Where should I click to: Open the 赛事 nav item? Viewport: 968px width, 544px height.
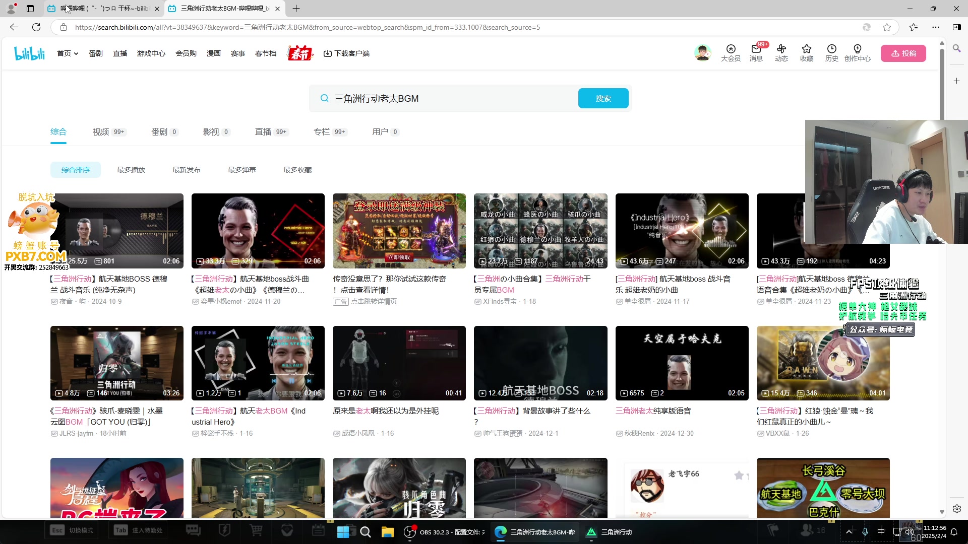[x=238, y=53]
